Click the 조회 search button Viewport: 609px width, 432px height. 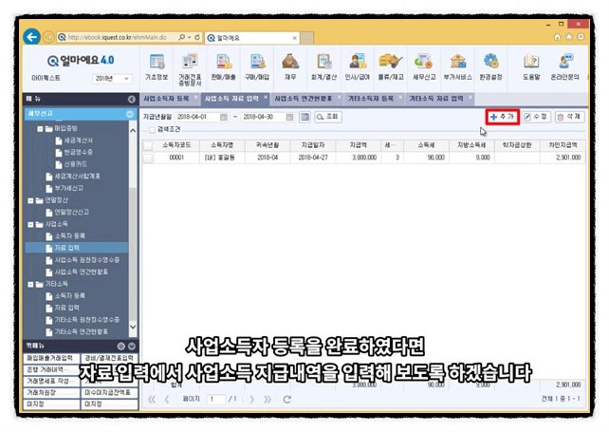coord(328,117)
